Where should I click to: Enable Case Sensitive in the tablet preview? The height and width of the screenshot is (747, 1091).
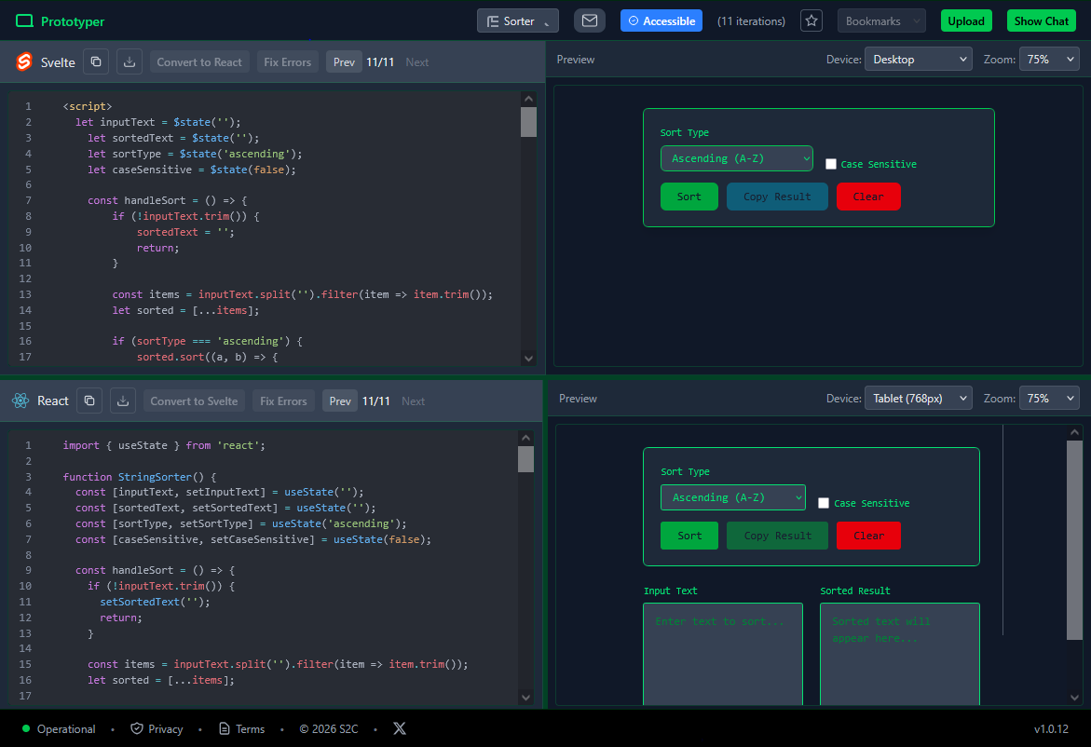point(824,503)
